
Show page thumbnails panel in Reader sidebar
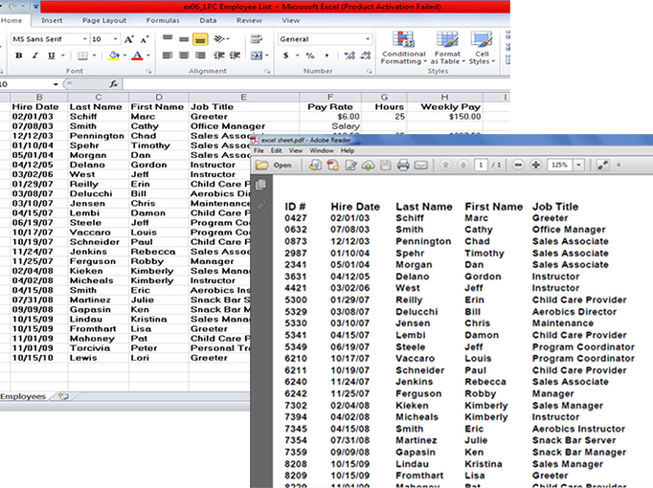pyautogui.click(x=260, y=185)
